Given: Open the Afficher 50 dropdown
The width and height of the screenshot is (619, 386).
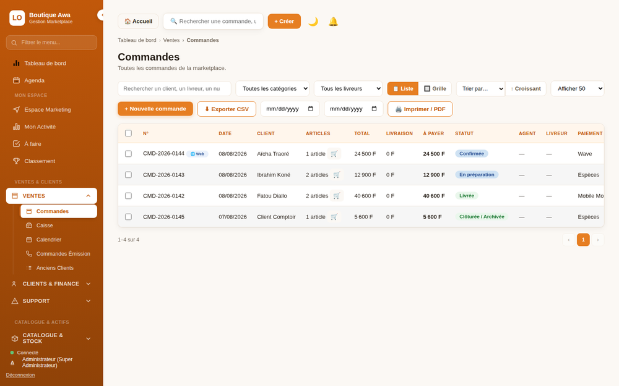Looking at the screenshot, I should pos(577,88).
